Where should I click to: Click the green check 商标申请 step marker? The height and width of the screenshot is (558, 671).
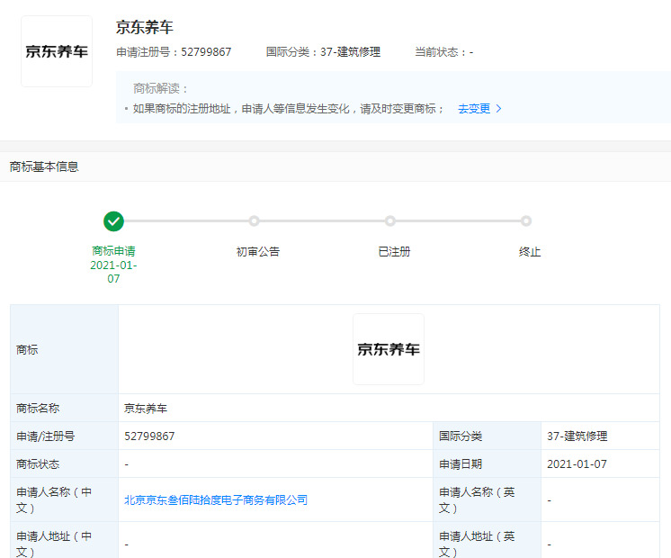click(x=113, y=221)
